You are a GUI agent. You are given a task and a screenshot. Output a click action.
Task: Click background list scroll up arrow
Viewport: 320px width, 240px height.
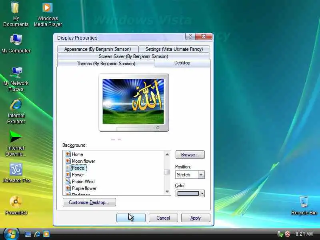click(167, 154)
